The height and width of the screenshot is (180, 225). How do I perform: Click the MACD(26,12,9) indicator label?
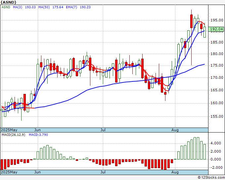tap(13, 135)
